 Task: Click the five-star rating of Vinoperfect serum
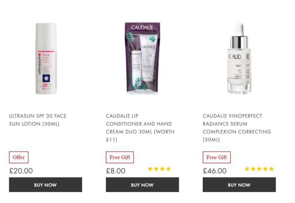pos(259,169)
